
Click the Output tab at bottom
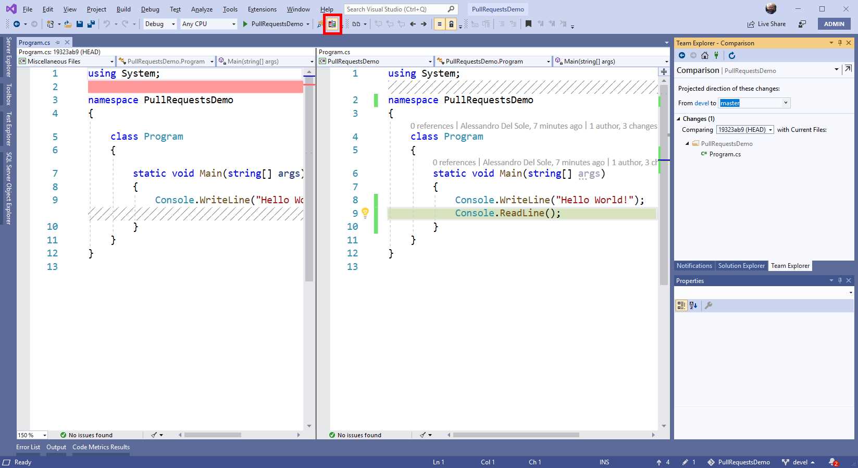(56, 447)
